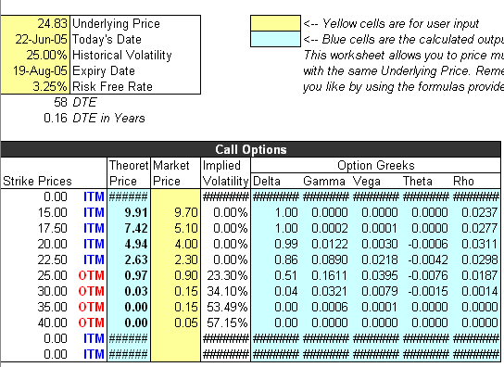Click ITM label for strike 22.50

pyautogui.click(x=94, y=259)
